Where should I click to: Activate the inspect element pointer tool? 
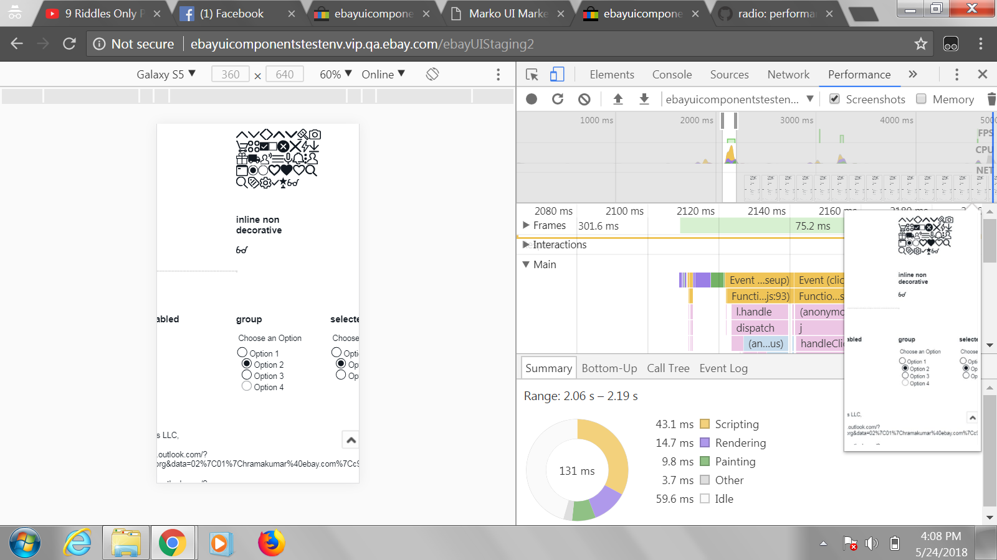tap(532, 75)
